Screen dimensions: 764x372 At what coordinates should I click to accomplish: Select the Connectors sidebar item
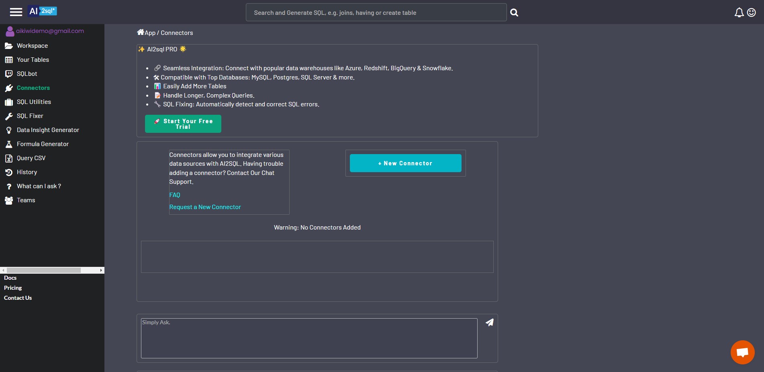pyautogui.click(x=33, y=88)
